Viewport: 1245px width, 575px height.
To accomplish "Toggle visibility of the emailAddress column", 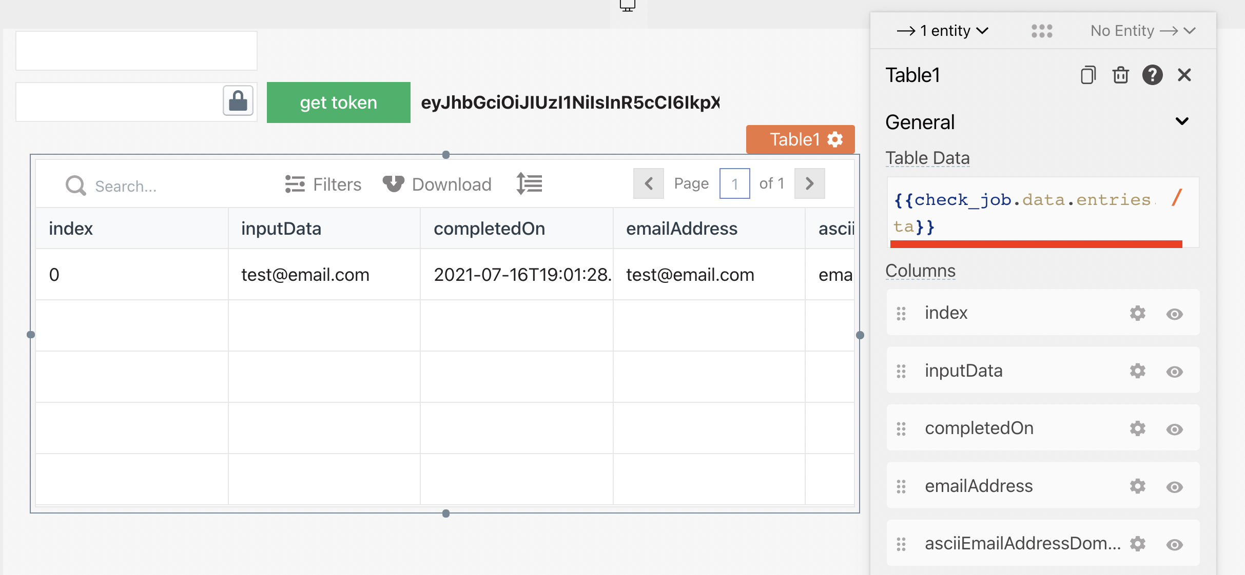I will coord(1174,486).
